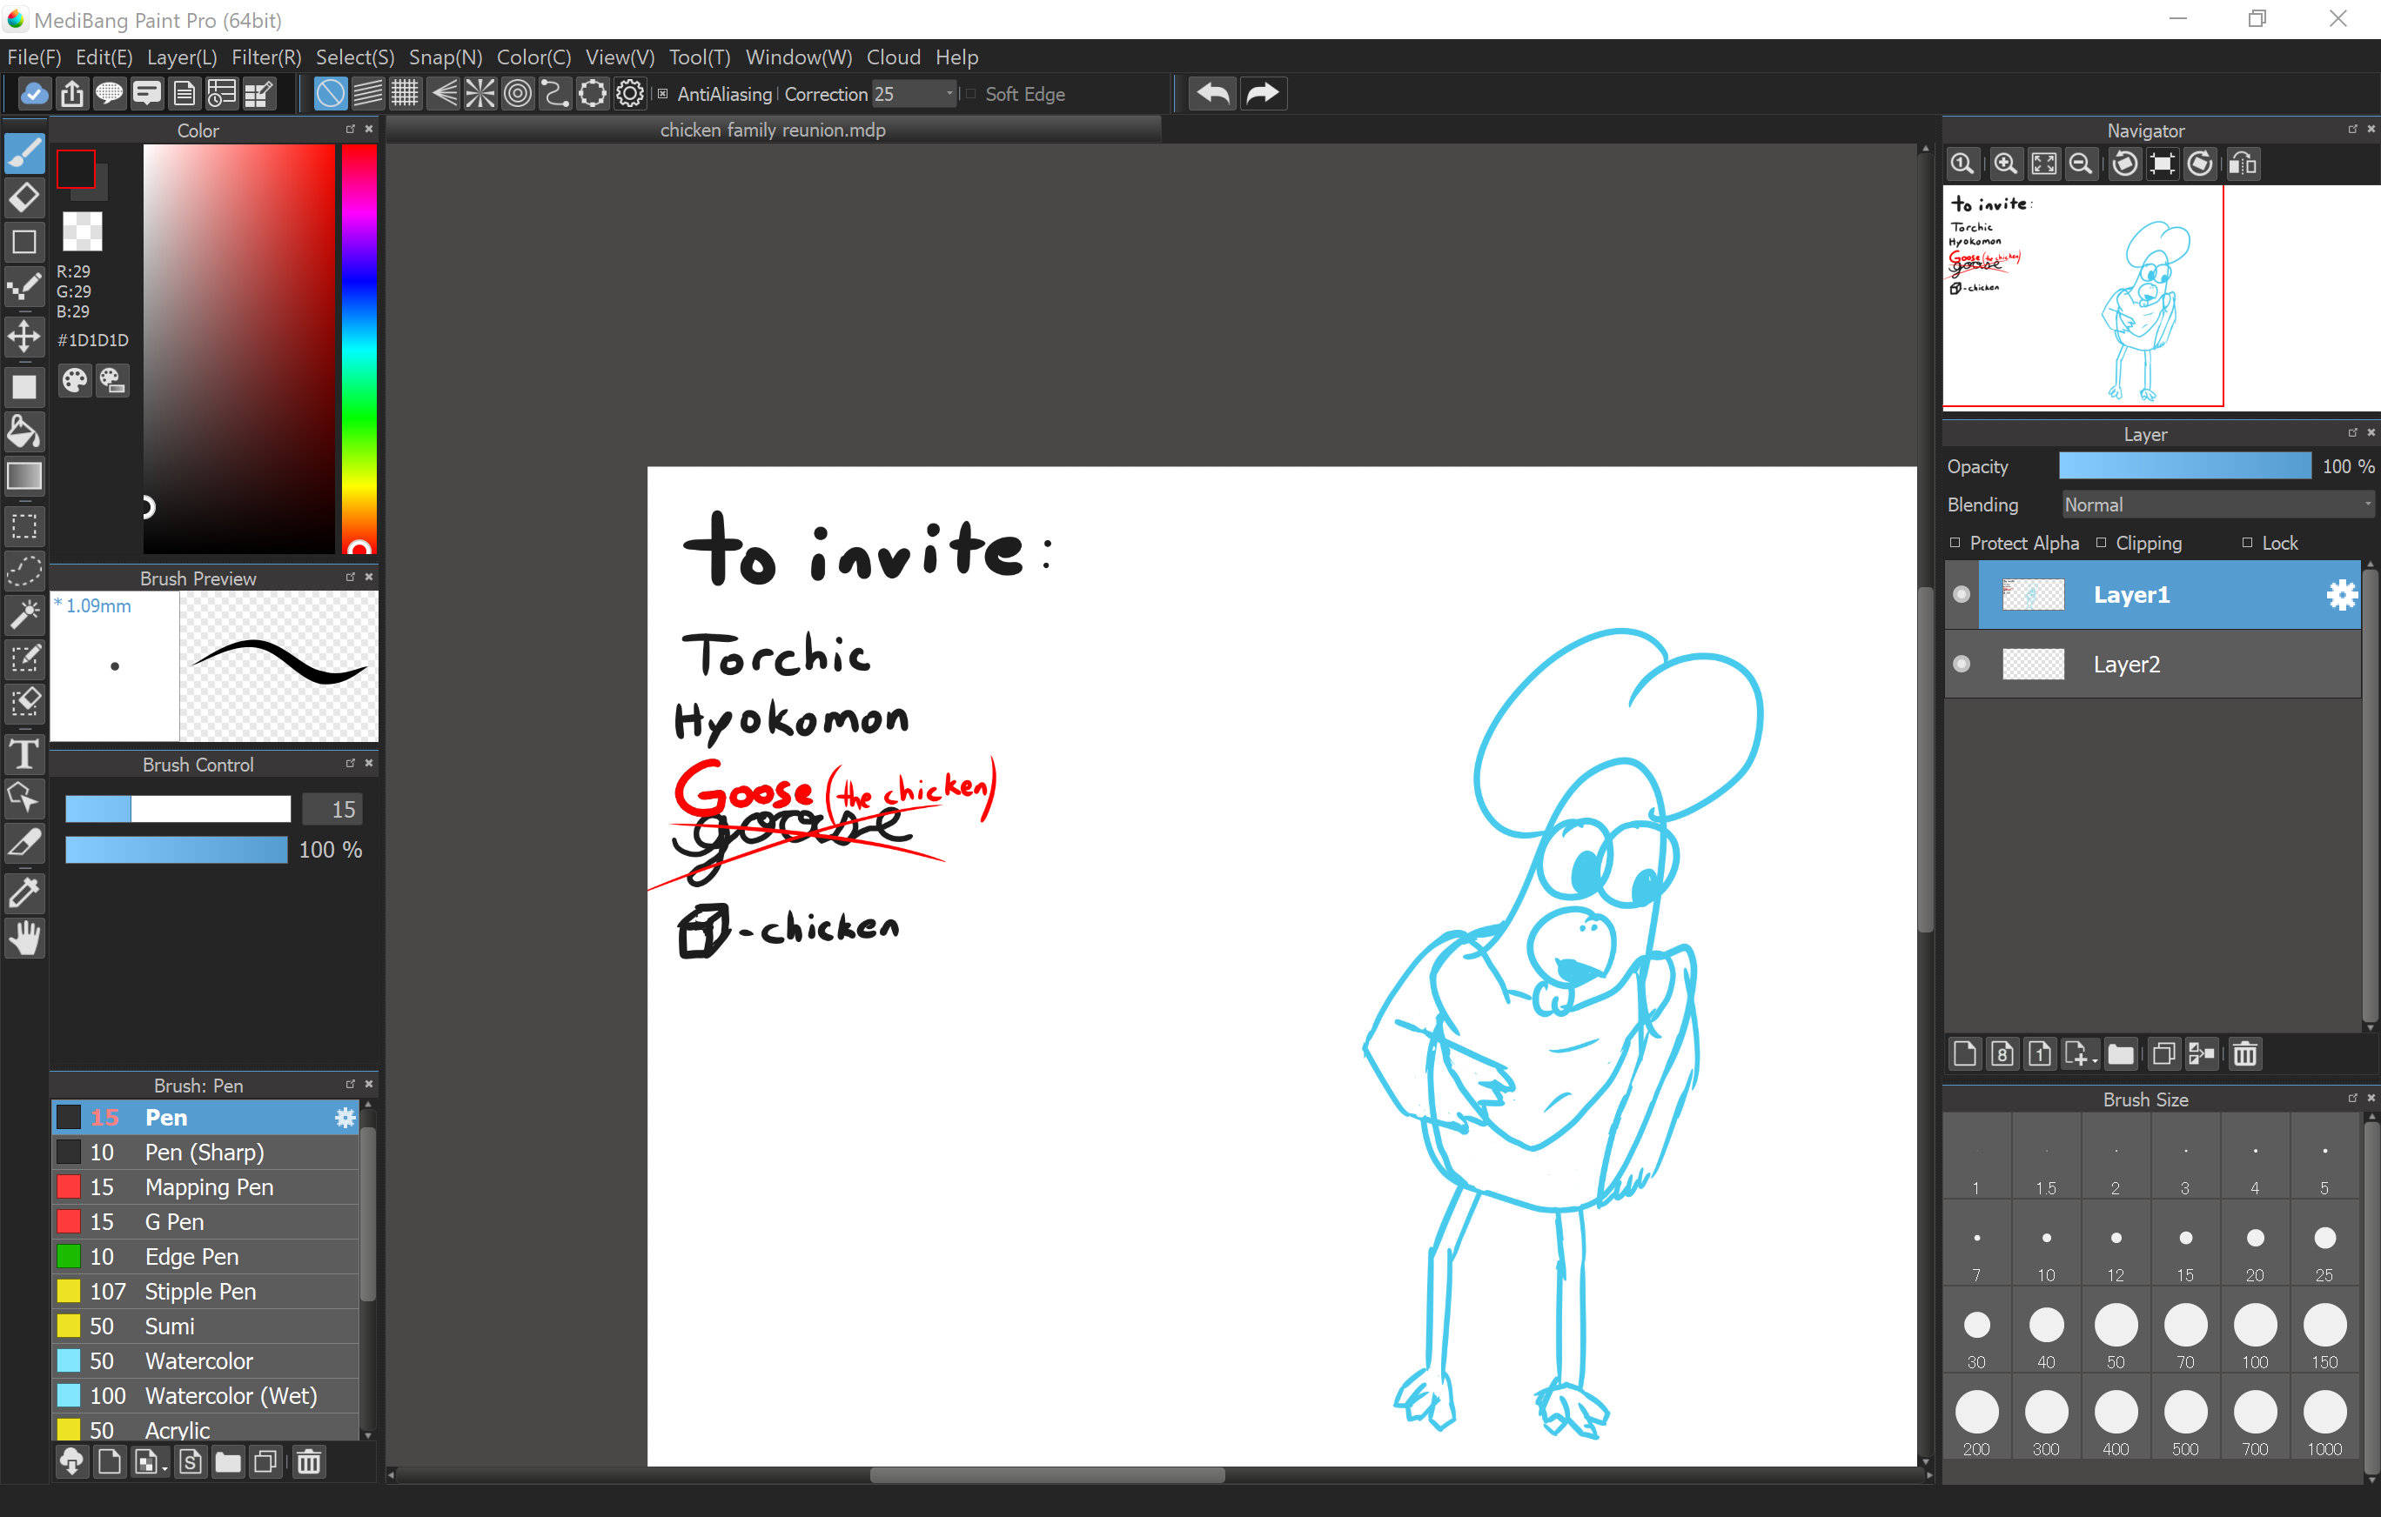Select the Magic Wand tool
2381x1517 pixels.
[x=24, y=614]
